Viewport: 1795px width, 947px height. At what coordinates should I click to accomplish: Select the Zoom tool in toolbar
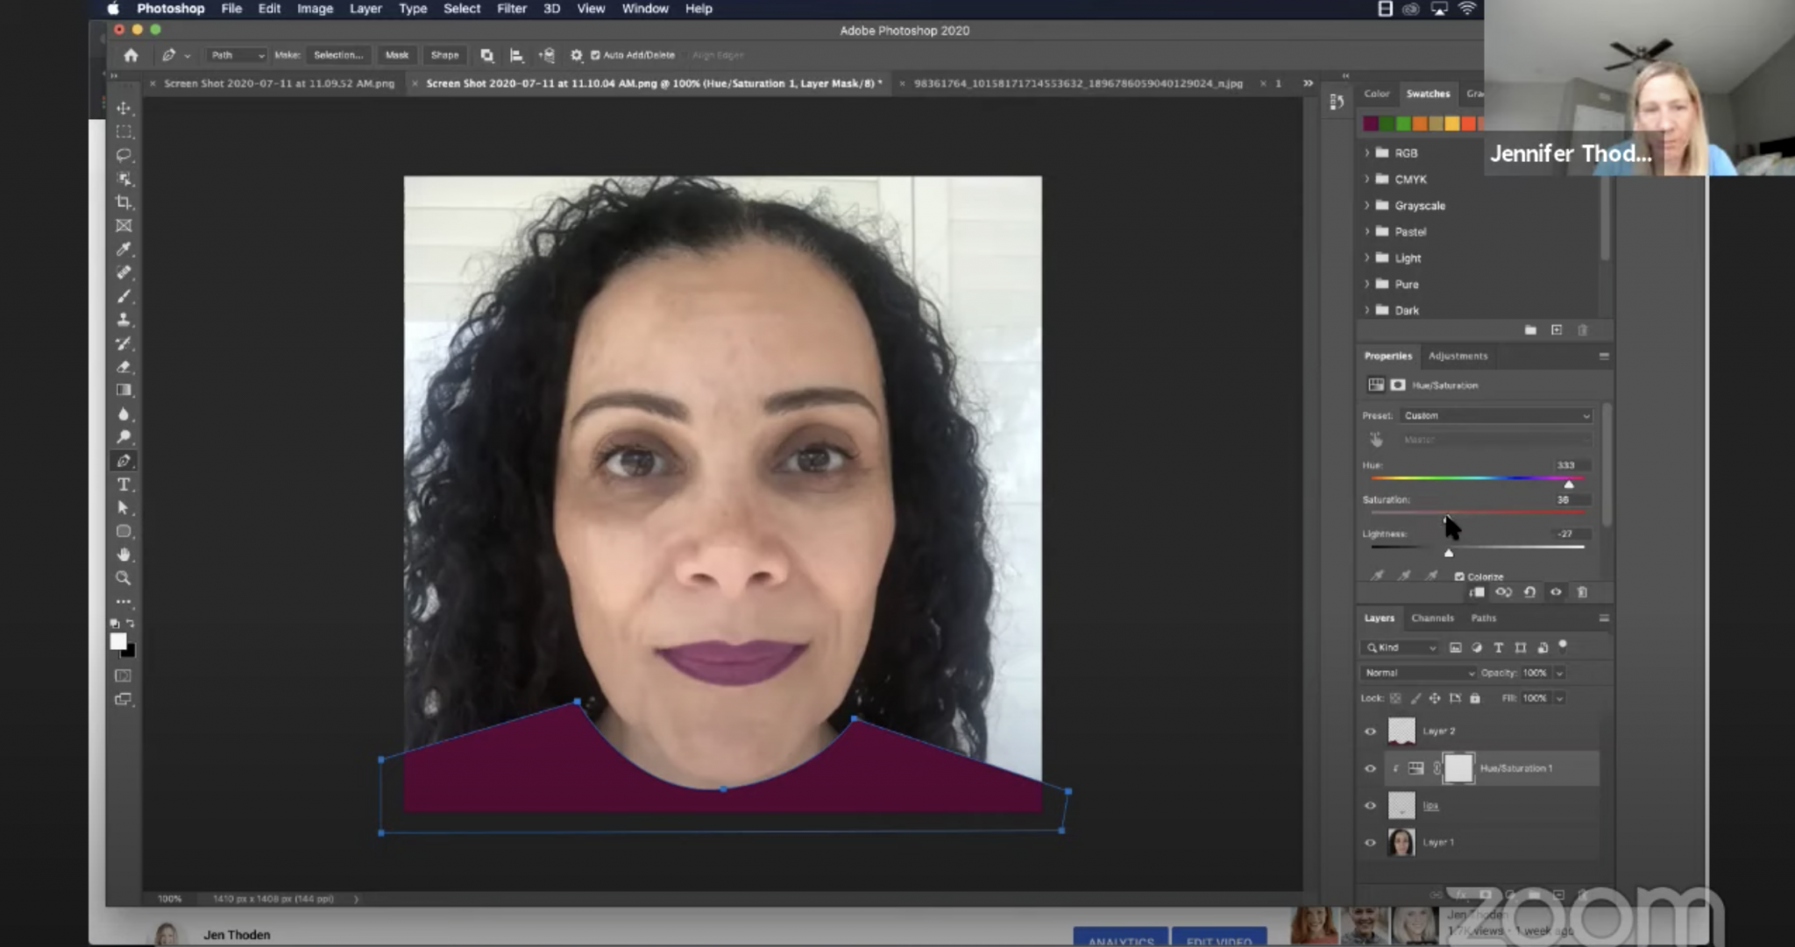tap(124, 578)
